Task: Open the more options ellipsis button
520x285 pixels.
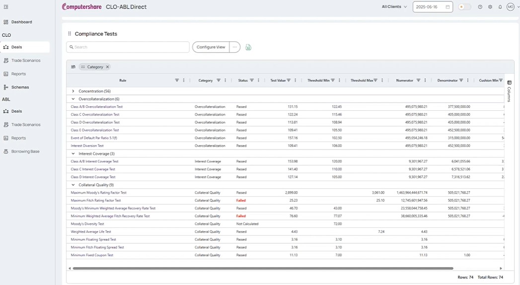Action: [x=234, y=47]
